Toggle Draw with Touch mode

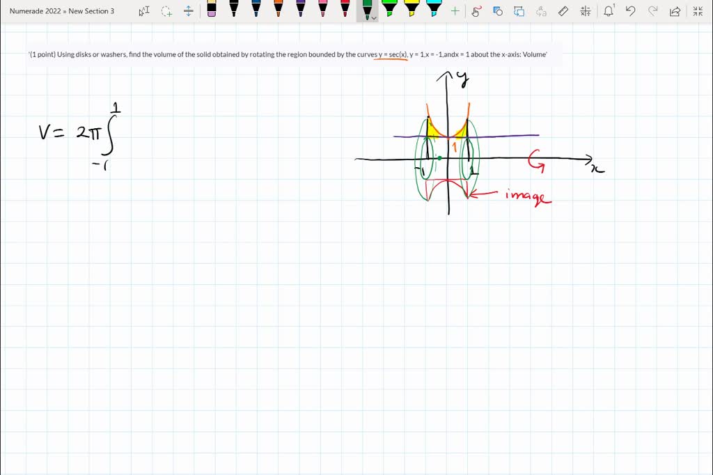[x=475, y=10]
